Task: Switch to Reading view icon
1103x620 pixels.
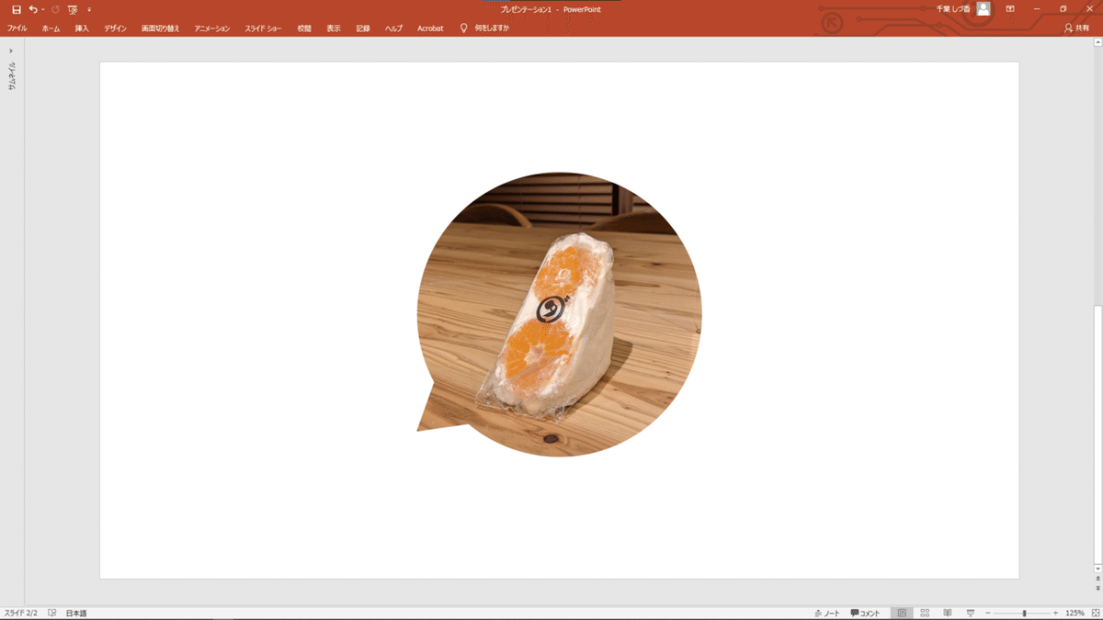Action: pyautogui.click(x=948, y=613)
